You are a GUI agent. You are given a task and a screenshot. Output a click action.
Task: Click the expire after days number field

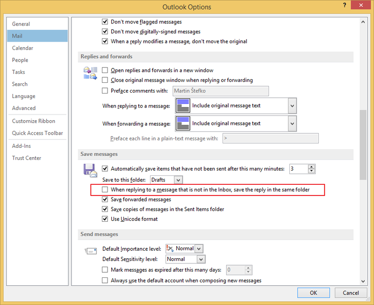(x=236, y=270)
